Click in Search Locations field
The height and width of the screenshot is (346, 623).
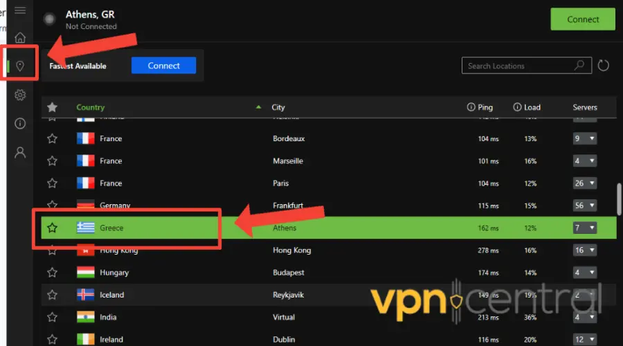pos(527,66)
